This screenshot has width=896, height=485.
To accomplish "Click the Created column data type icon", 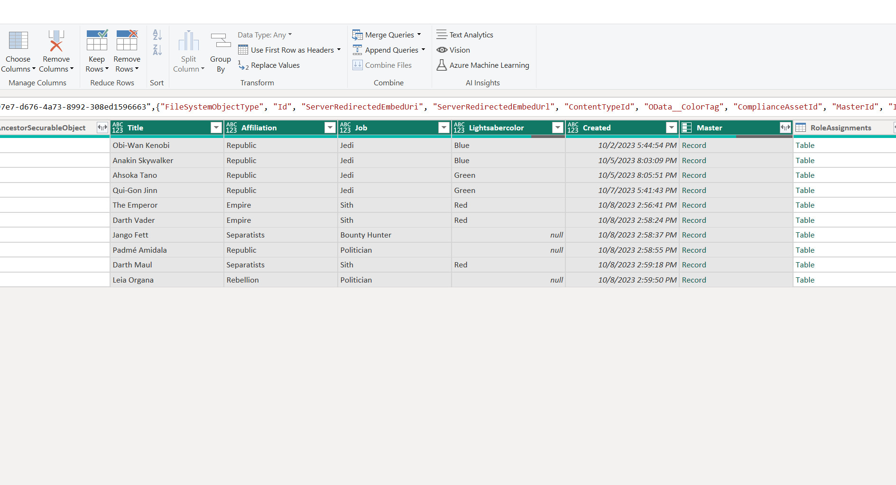I will (573, 128).
